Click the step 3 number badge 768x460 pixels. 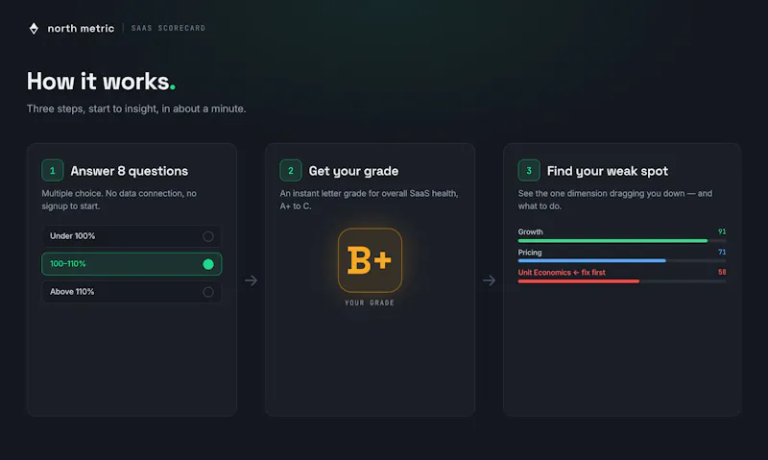529,171
